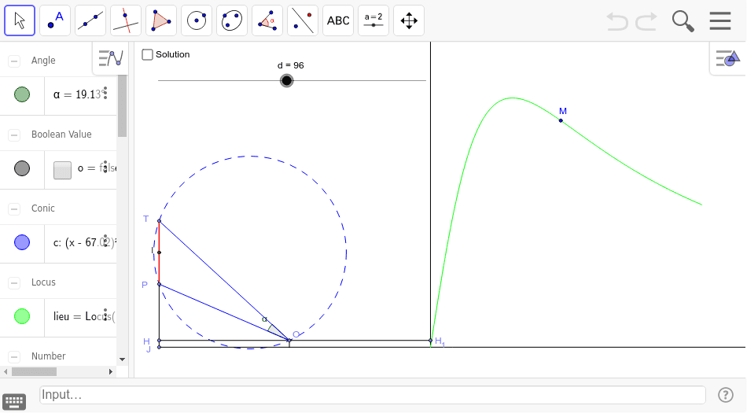Select the Point tool
This screenshot has width=747, height=413.
(x=55, y=20)
